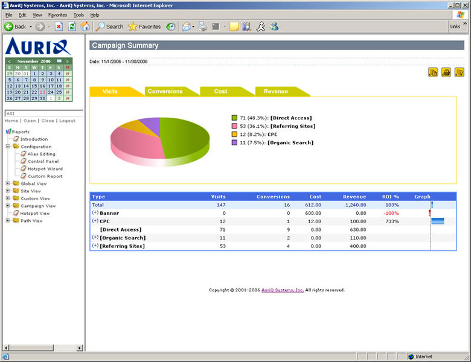The width and height of the screenshot is (471, 362).
Task: Expand the Banner row details
Action: [95, 212]
